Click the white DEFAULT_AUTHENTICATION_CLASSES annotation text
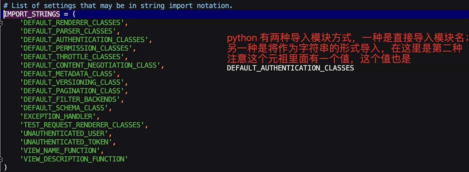 click(x=290, y=68)
